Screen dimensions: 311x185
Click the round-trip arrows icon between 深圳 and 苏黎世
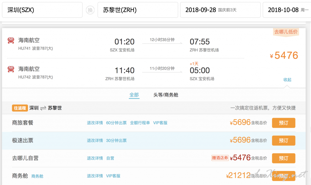(x=43, y=108)
